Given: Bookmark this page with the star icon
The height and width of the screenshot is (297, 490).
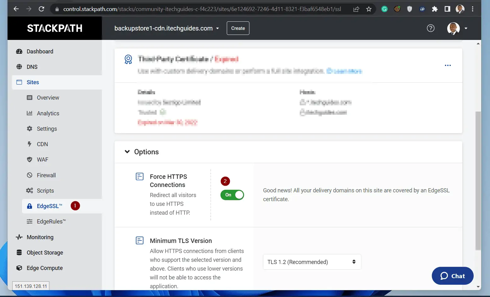Looking at the screenshot, I should point(369,9).
